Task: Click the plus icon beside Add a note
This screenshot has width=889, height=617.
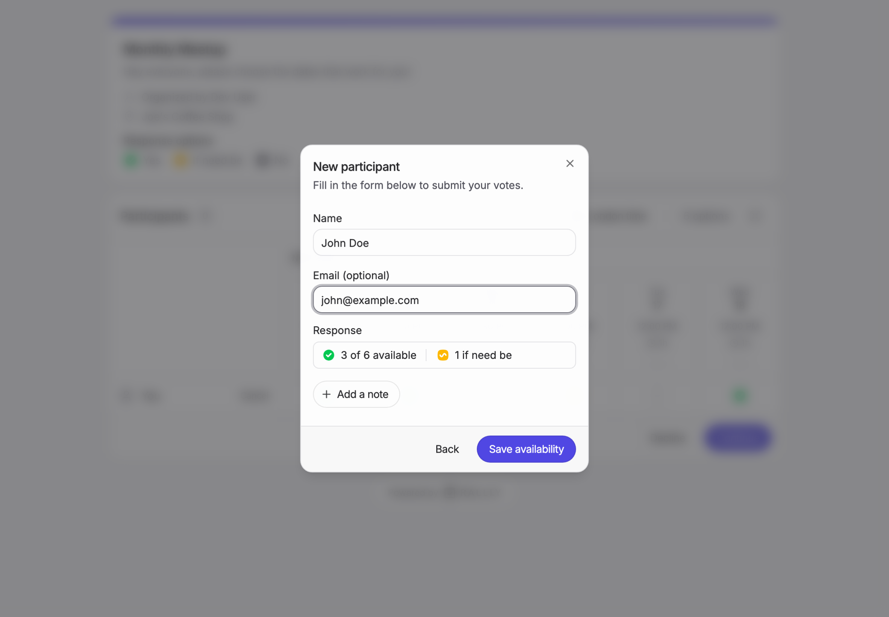Action: click(326, 394)
